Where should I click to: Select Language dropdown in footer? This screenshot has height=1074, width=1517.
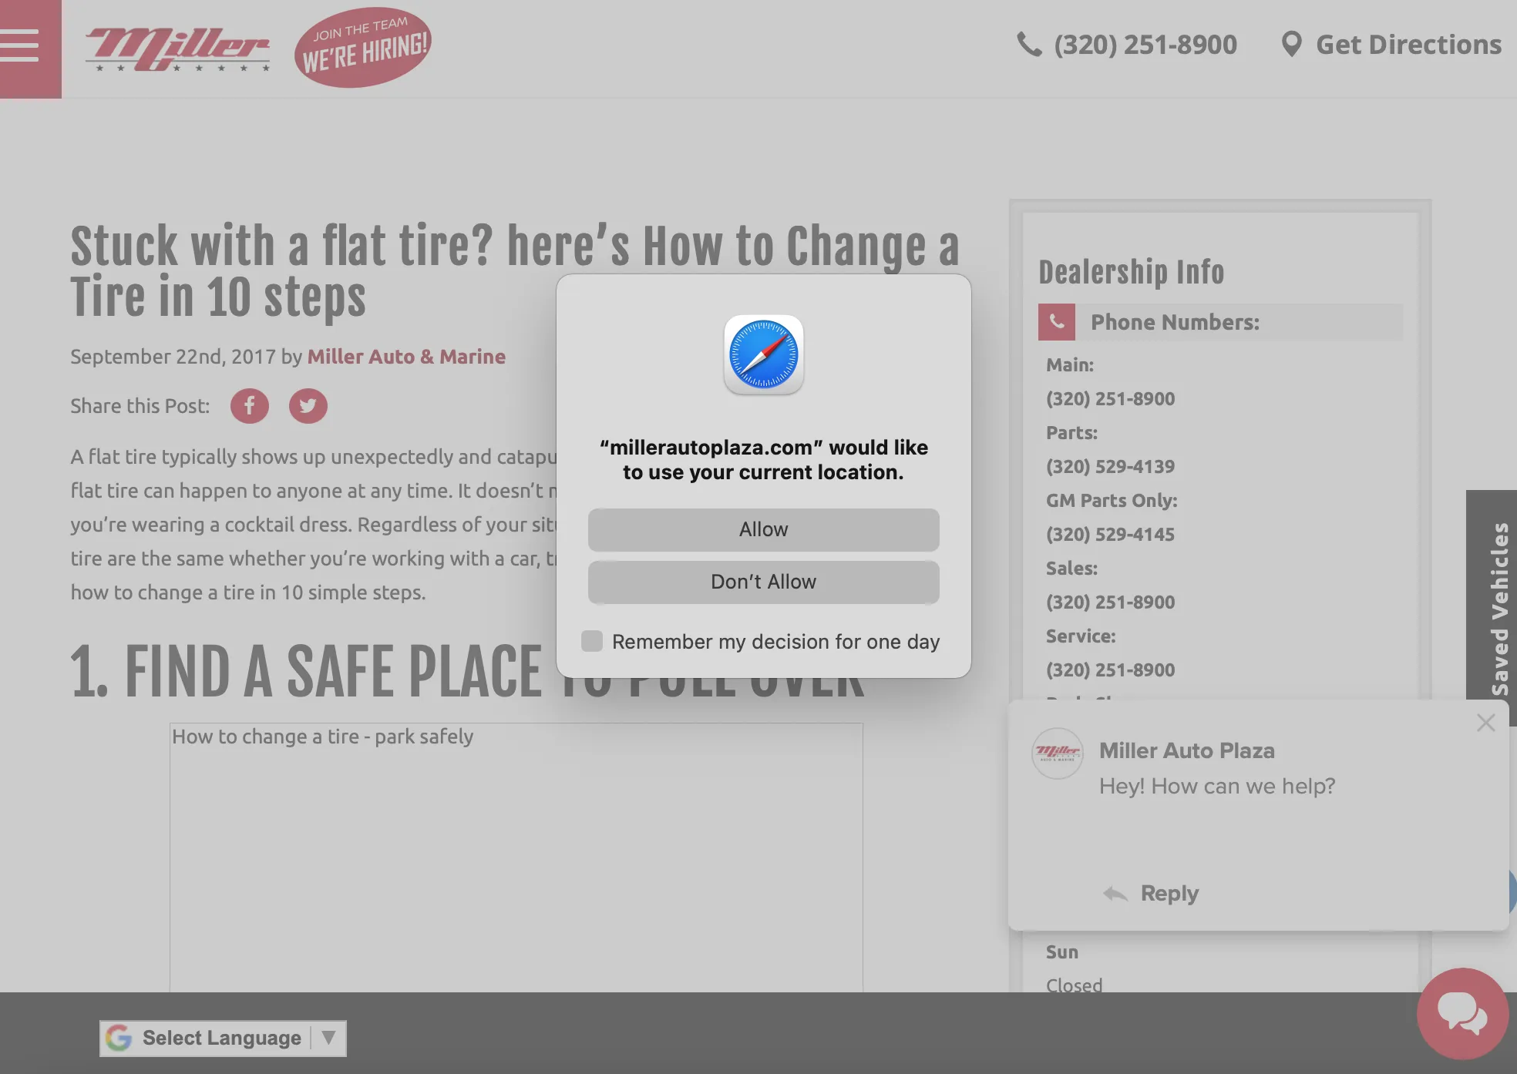tap(222, 1038)
